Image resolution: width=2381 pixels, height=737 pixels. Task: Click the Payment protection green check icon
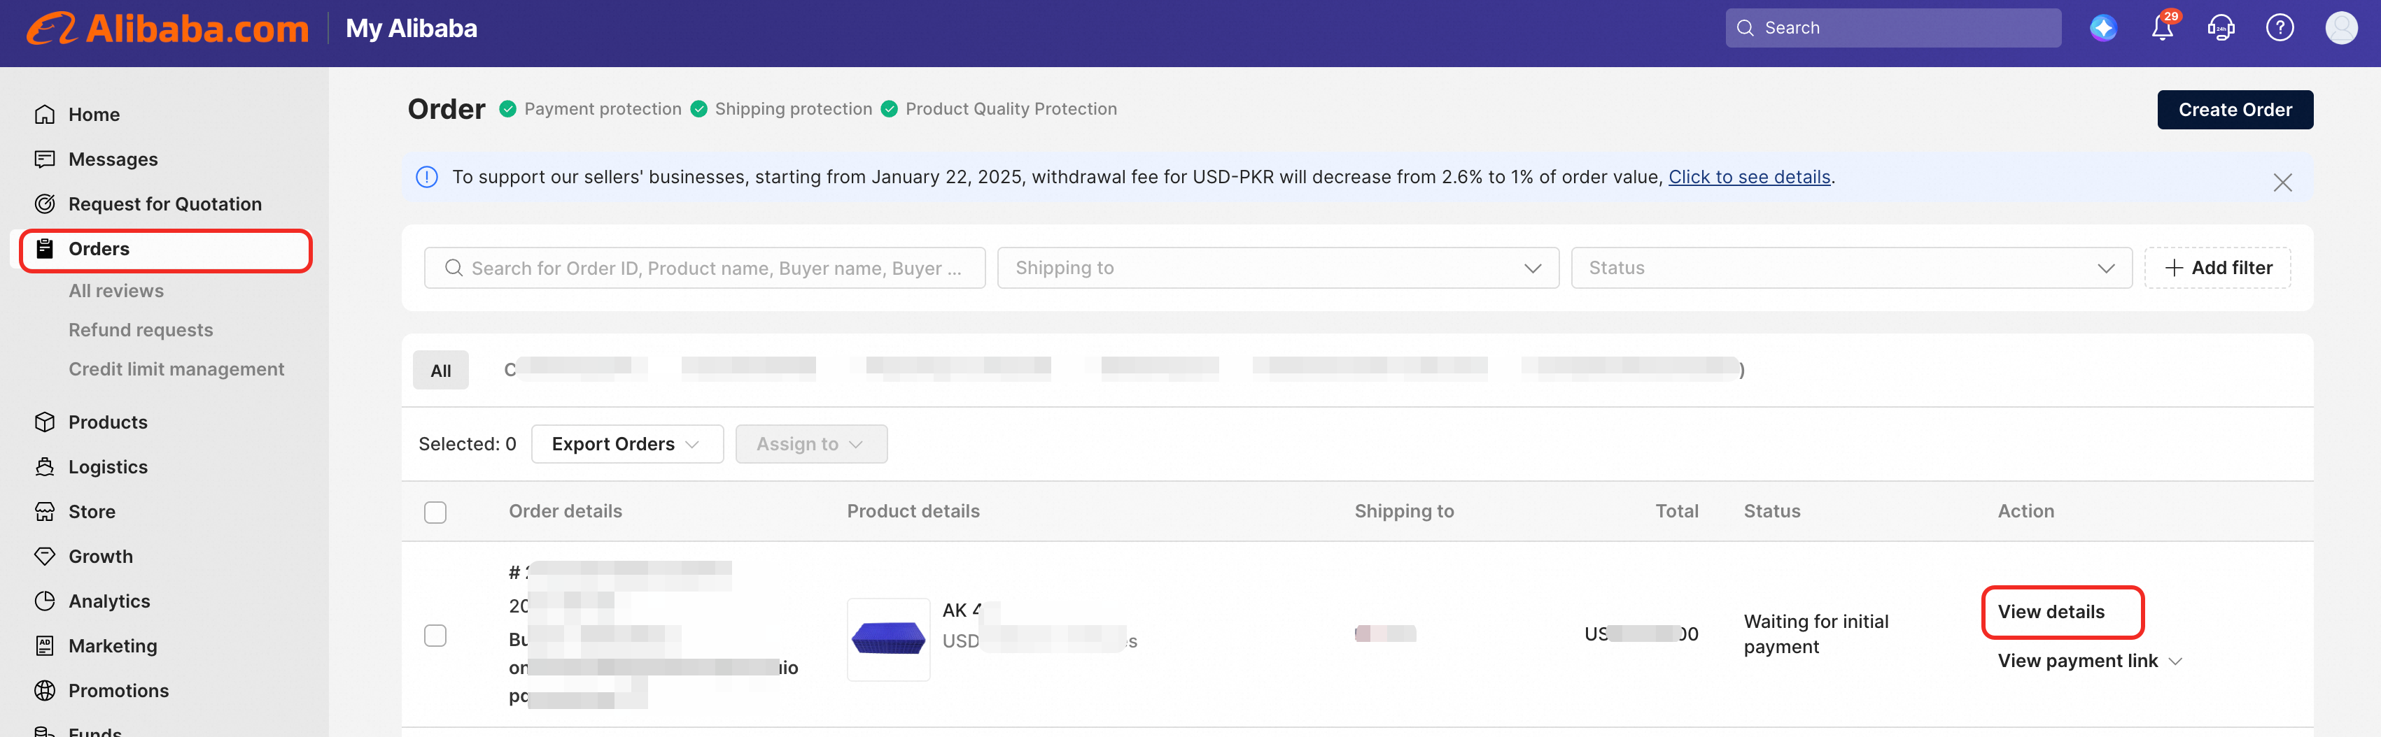click(507, 109)
